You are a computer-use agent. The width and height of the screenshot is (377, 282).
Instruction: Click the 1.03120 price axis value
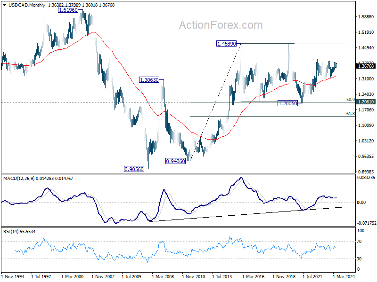pos(366,141)
